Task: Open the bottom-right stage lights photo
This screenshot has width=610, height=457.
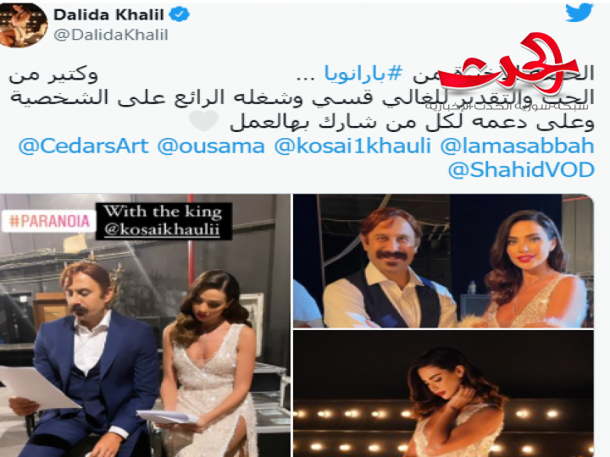Action: click(443, 394)
